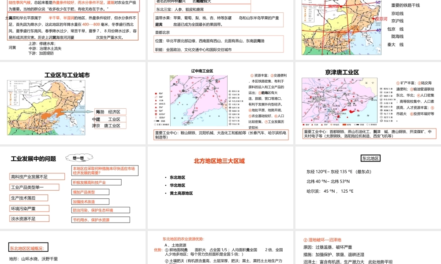Click the 陇海线 railway label
This screenshot has height=264, width=441.
coord(397,37)
